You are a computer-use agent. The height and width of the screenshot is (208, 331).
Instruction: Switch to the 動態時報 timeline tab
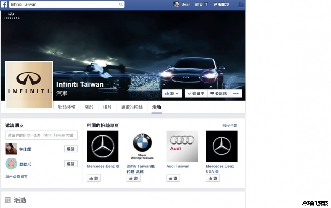click(67, 107)
